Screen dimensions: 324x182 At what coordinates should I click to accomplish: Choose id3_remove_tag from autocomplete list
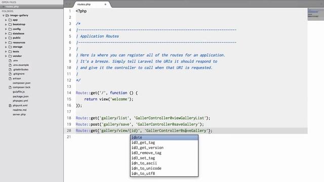point(164,153)
